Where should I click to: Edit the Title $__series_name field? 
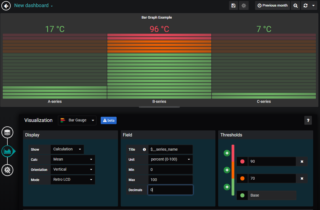point(171,149)
